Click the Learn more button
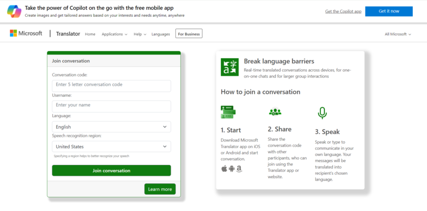The image size is (427, 211). point(160,189)
